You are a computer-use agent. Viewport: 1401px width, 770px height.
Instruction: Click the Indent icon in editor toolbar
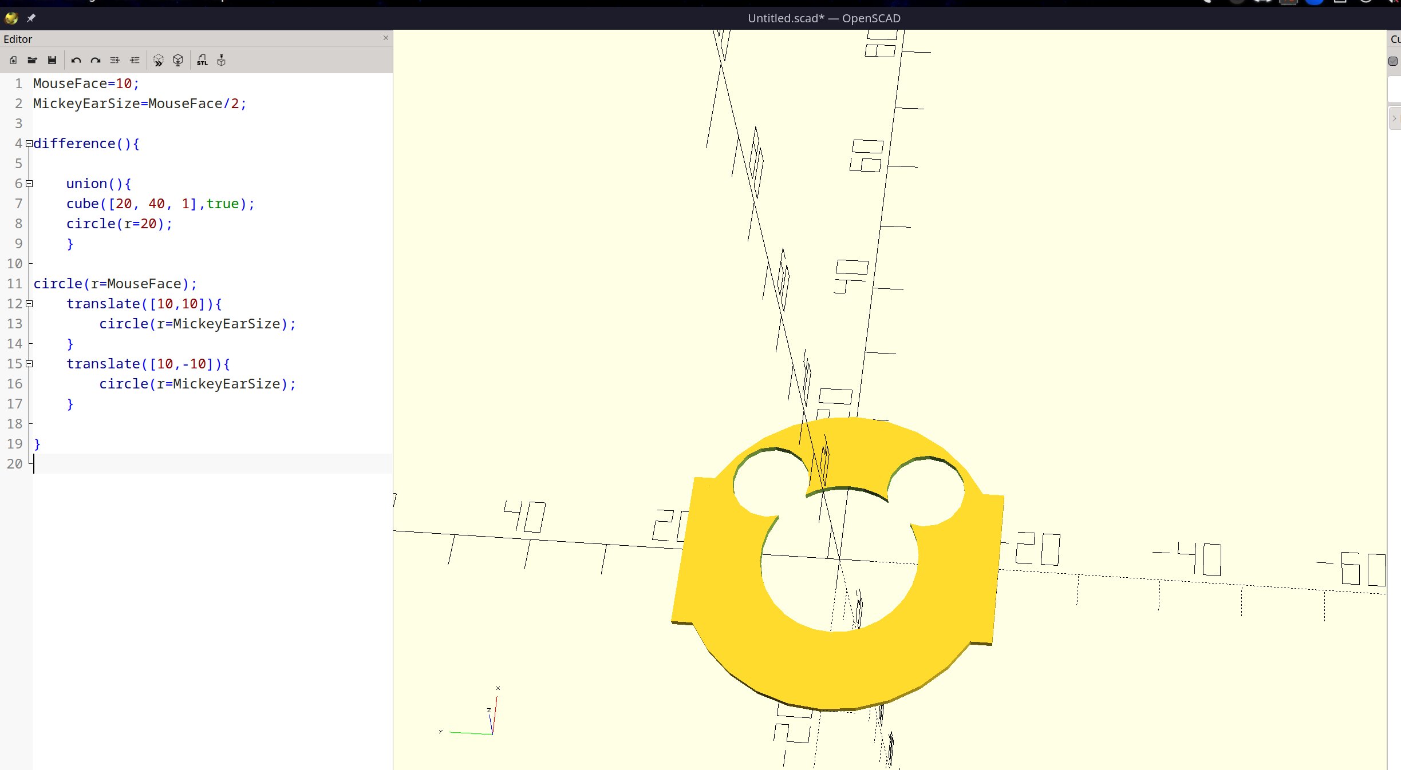click(x=135, y=60)
